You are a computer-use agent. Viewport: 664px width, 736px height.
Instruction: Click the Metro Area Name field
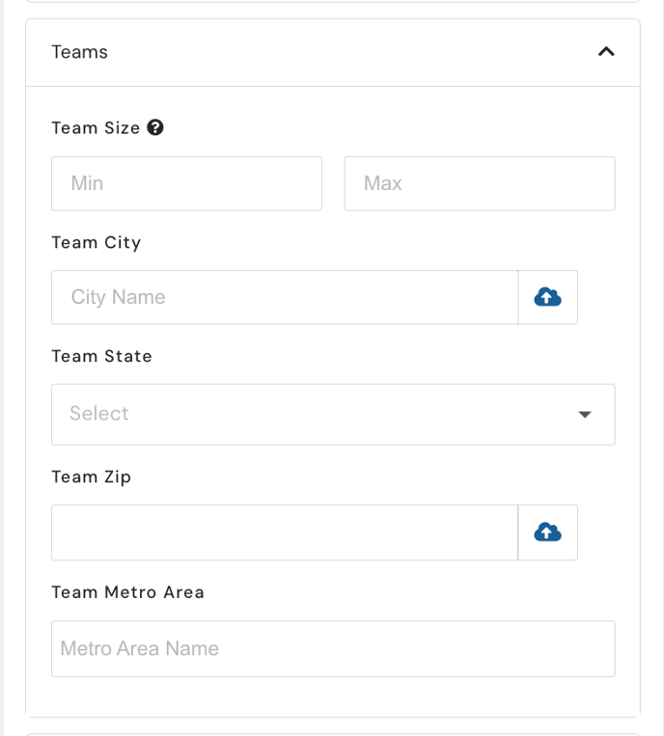pos(333,648)
